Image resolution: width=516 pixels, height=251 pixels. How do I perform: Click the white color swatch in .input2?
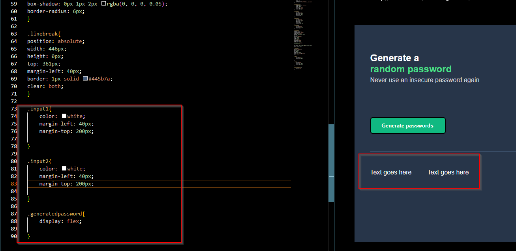[x=64, y=169]
